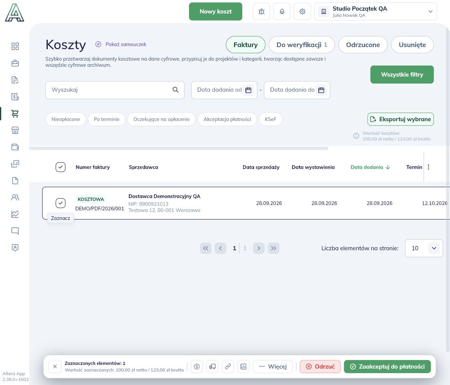The width and height of the screenshot is (450, 385).
Task: Go to the first page
Action: coord(206,248)
